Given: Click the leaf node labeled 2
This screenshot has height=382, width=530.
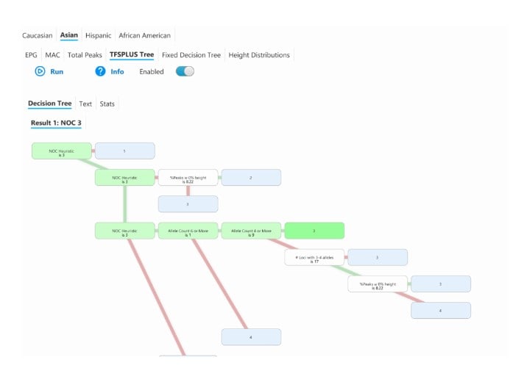Looking at the screenshot, I should (x=251, y=178).
